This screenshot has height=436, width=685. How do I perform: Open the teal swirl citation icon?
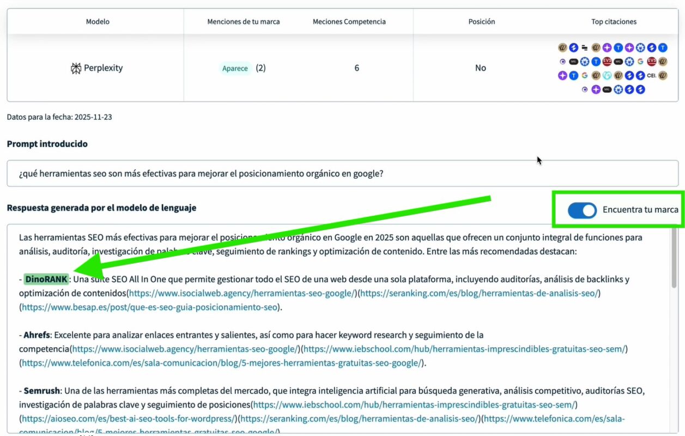[607, 76]
